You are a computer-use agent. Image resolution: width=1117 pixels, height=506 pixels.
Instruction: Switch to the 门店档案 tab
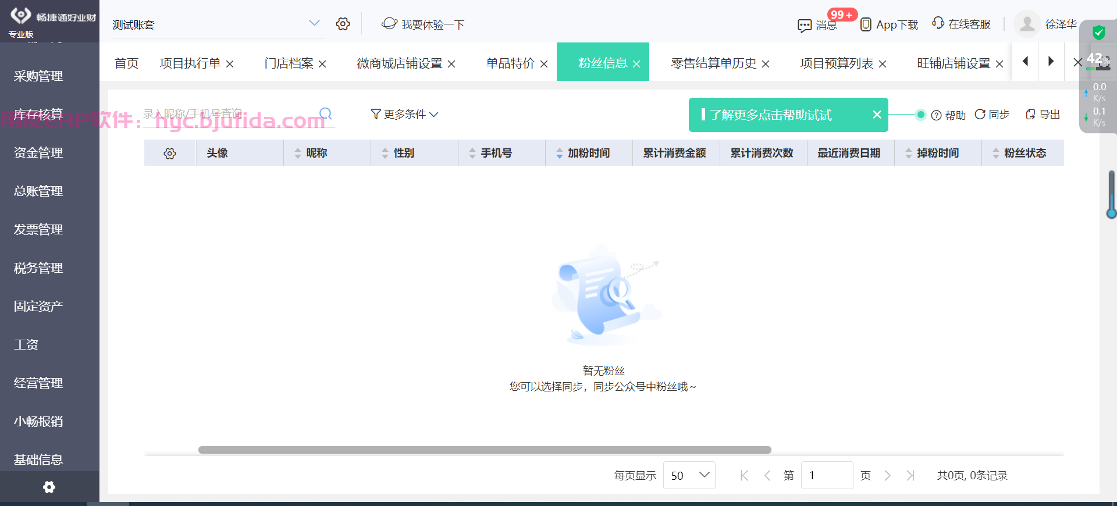[289, 63]
